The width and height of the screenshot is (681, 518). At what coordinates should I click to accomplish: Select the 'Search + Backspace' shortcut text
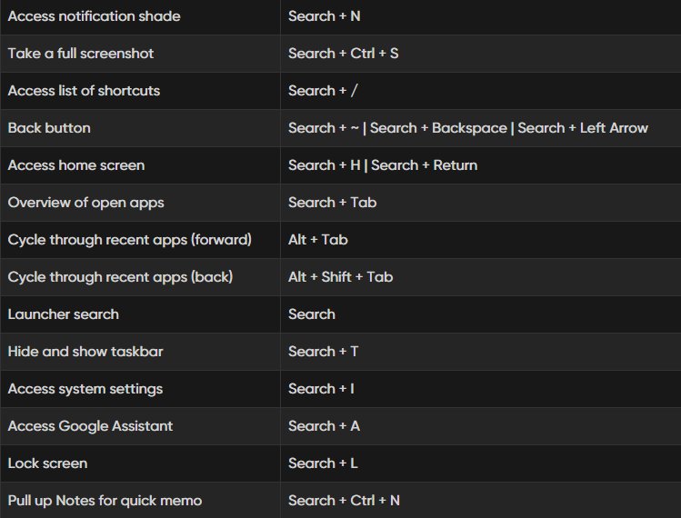coord(438,128)
